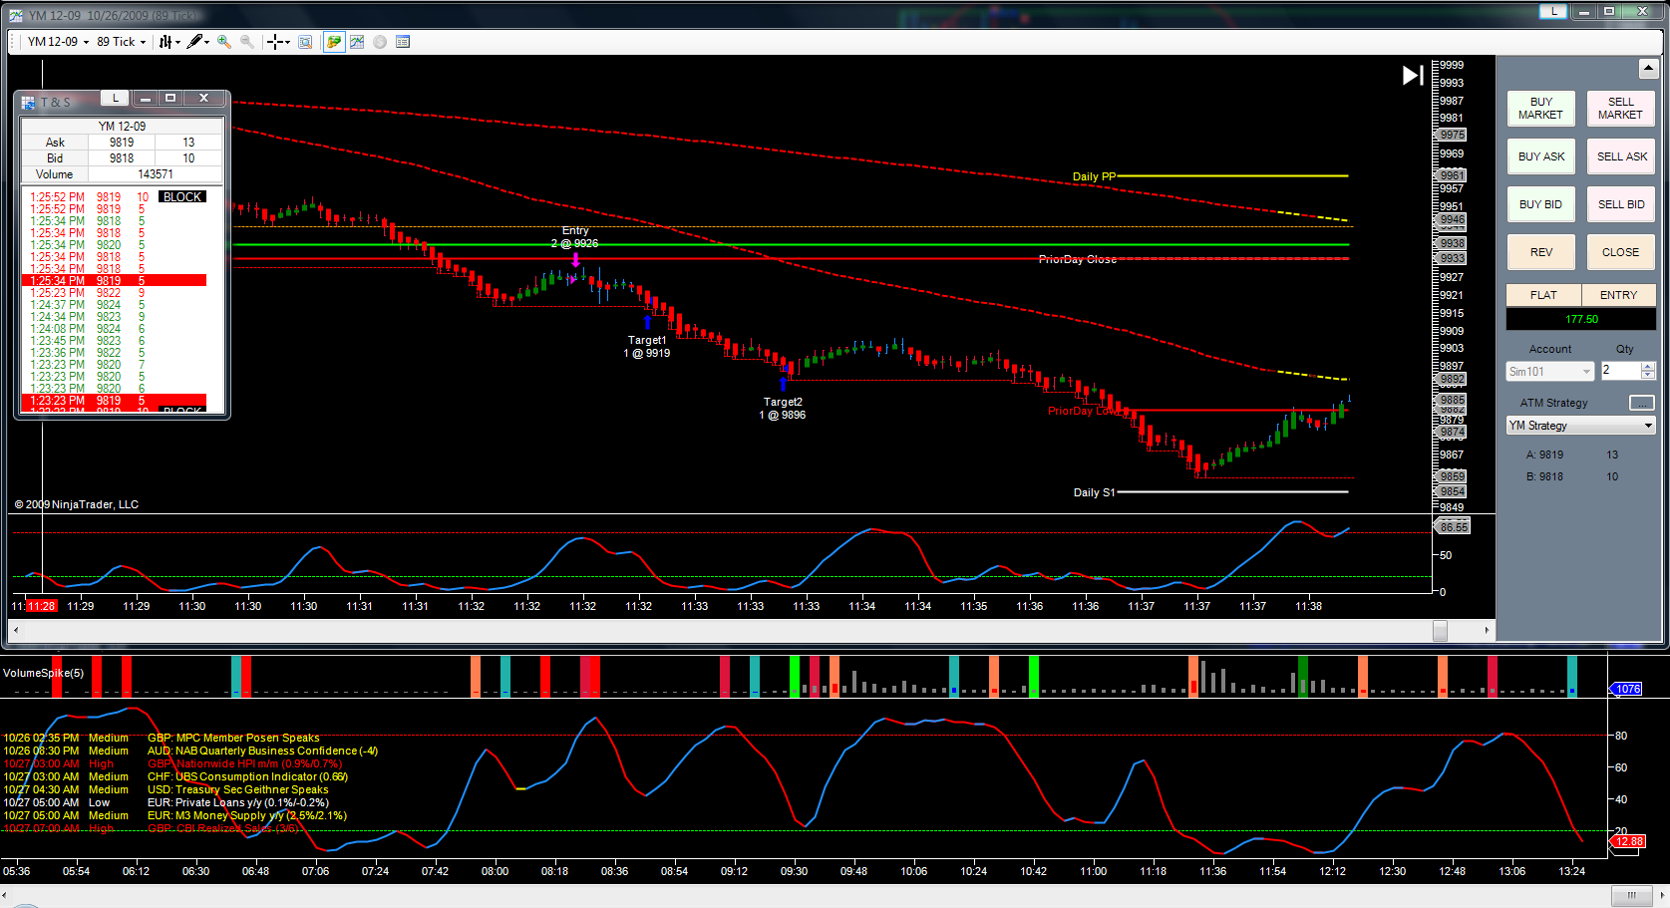The image size is (1670, 908).
Task: Click the Daily S1 line label
Action: click(1094, 492)
